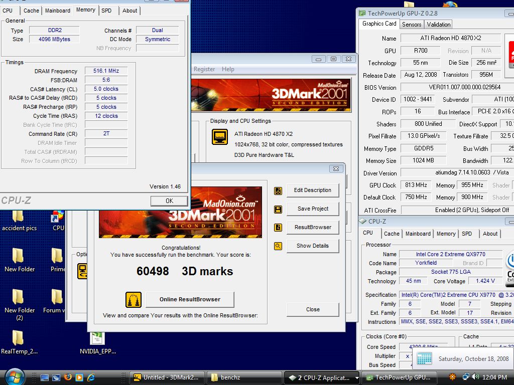Open the Mainboard tab in the lower CPU-Z window

pos(418,234)
